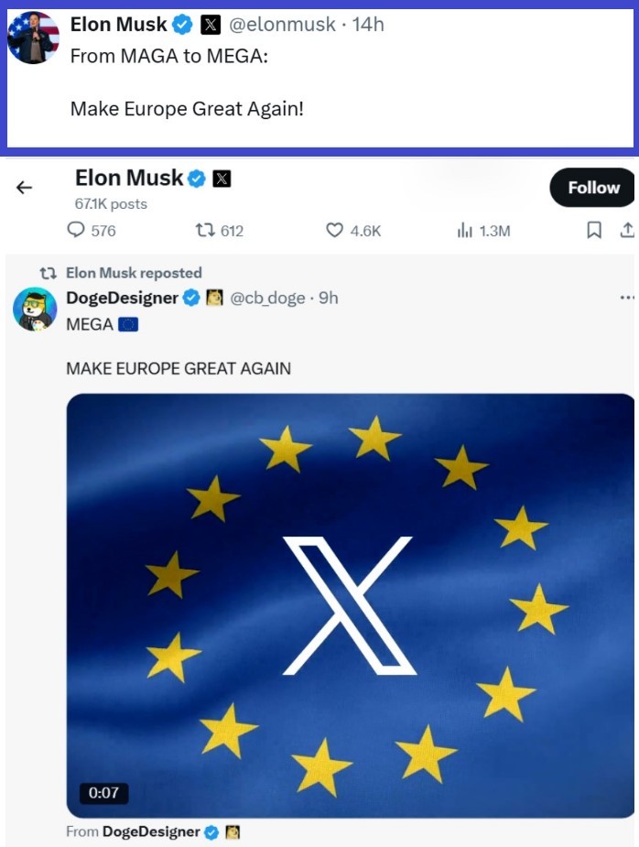This screenshot has width=639, height=847.
Task: Repost the tweet with 612 reposts
Action: tap(205, 231)
